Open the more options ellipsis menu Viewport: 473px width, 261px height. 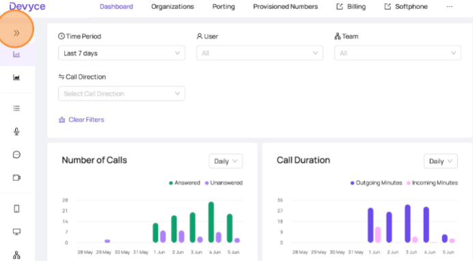[450, 7]
